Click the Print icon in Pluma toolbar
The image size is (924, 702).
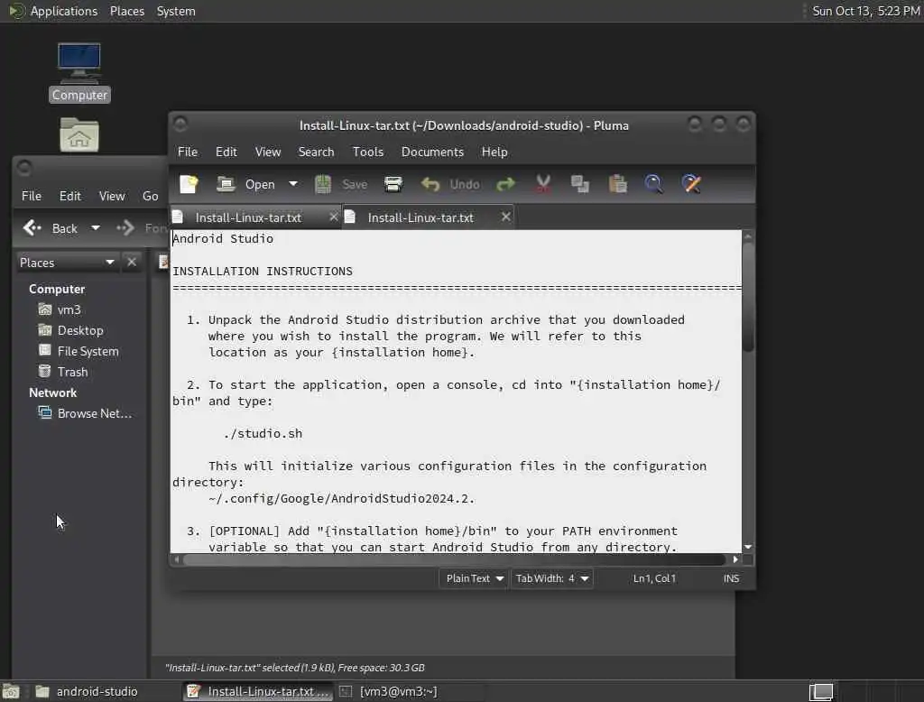pos(393,184)
